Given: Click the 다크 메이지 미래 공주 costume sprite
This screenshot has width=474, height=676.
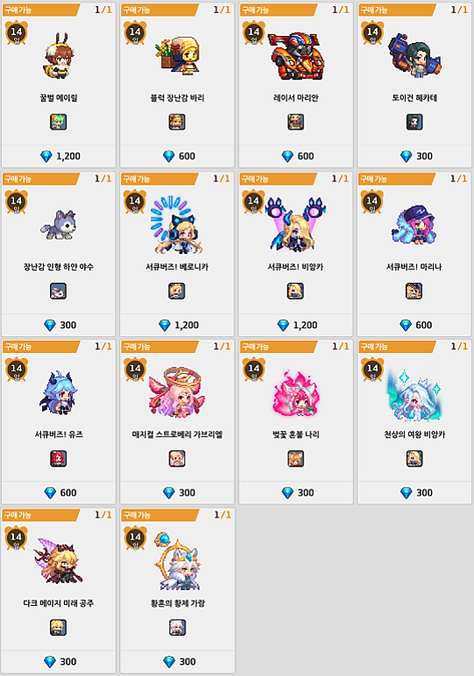Looking at the screenshot, I should pyautogui.click(x=59, y=560).
